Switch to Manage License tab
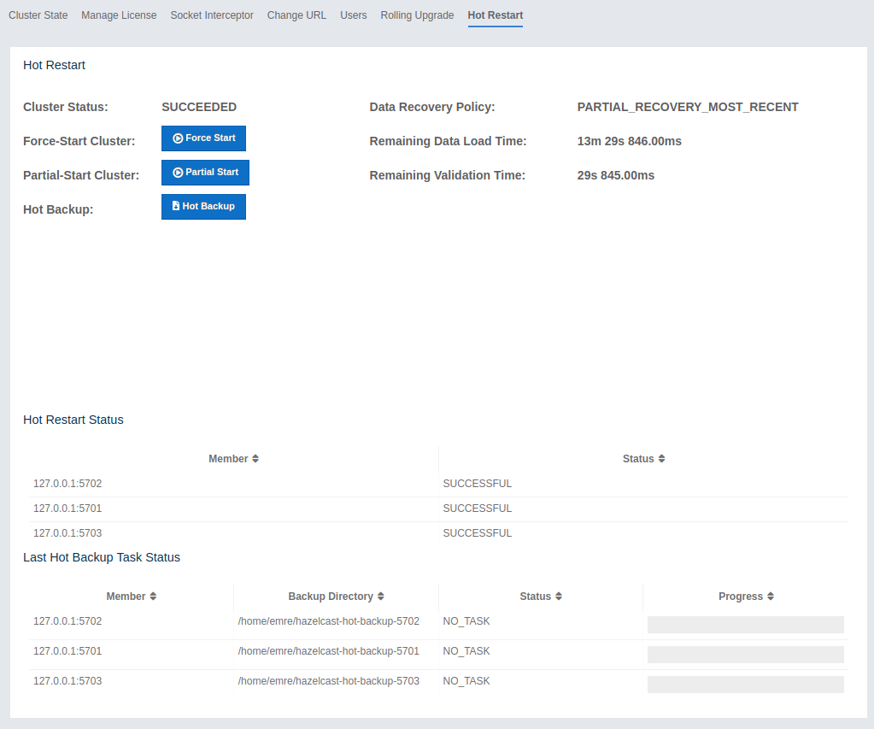This screenshot has height=729, width=874. pos(119,15)
